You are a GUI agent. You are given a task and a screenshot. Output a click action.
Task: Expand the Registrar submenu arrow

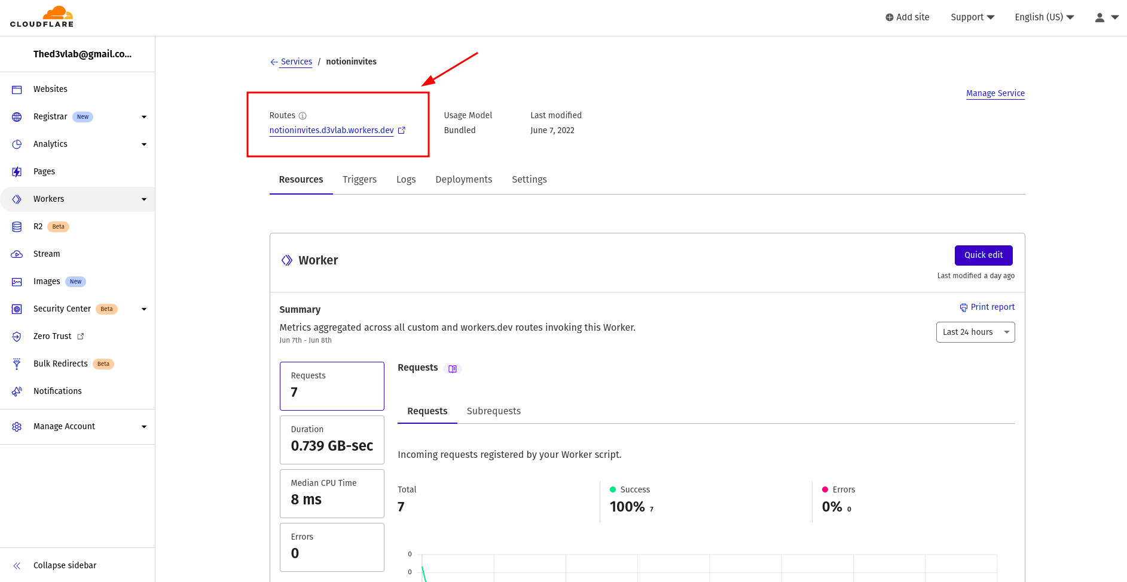coord(144,117)
